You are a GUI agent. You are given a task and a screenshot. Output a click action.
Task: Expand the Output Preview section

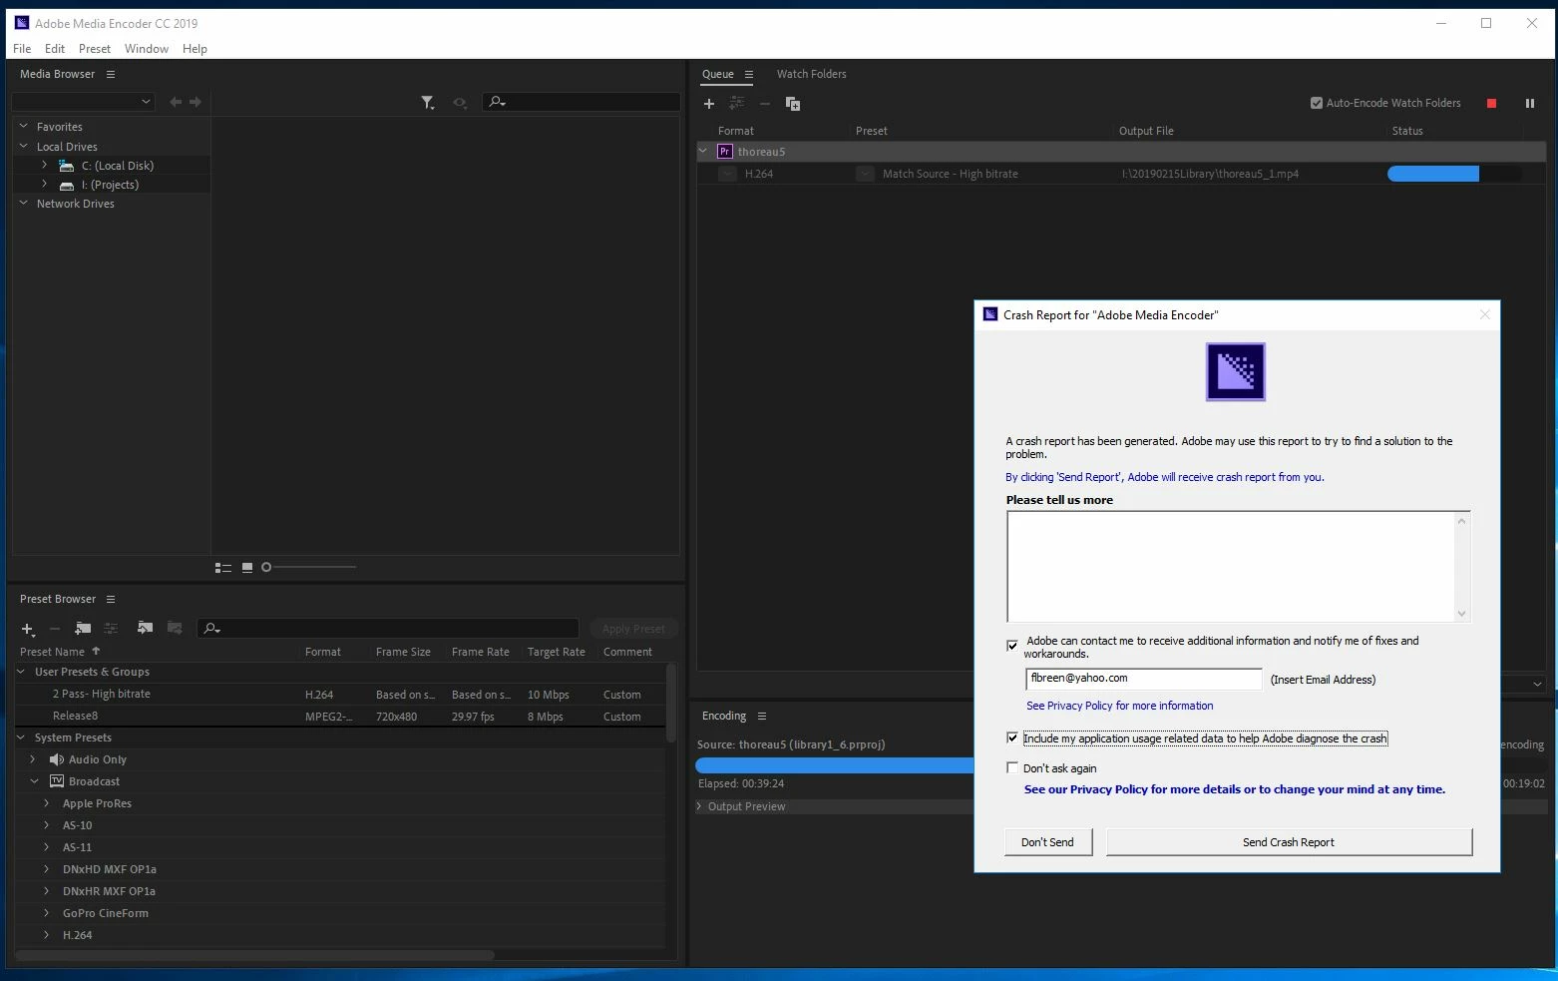coord(699,806)
